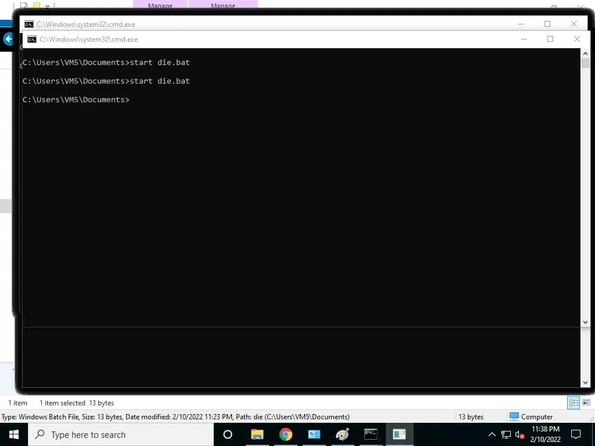Click the second 'start die.bat' command line
The width and height of the screenshot is (595, 446).
[x=106, y=81]
